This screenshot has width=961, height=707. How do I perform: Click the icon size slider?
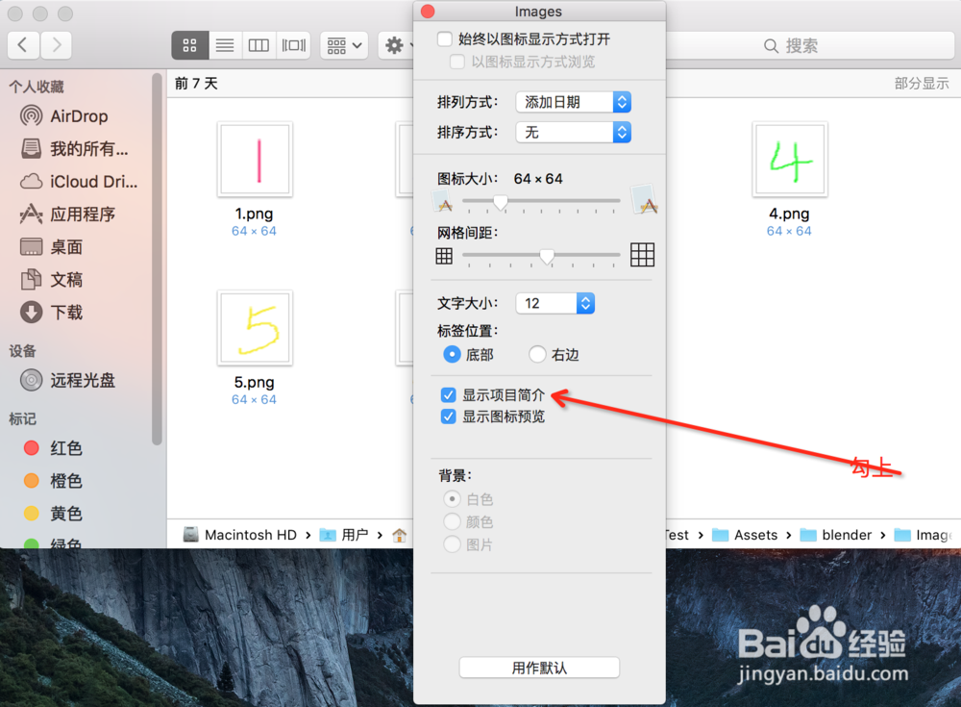[x=541, y=201]
